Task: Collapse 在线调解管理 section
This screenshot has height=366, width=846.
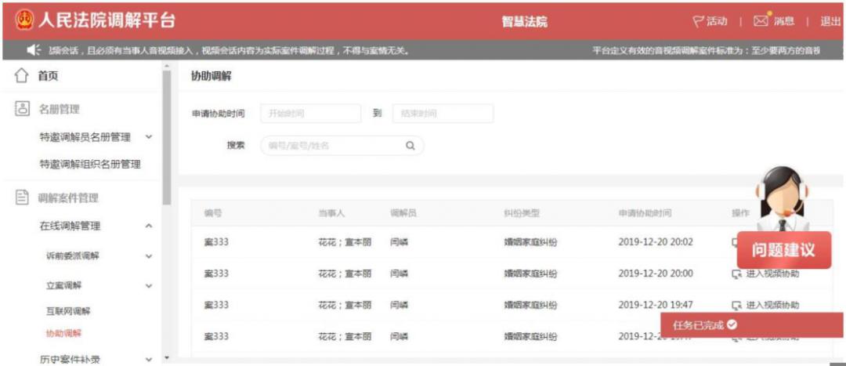Action: [149, 226]
